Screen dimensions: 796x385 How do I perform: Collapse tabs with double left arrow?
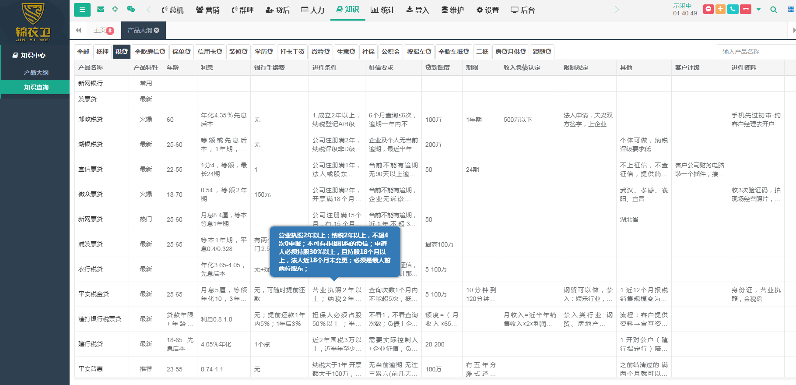coord(78,30)
